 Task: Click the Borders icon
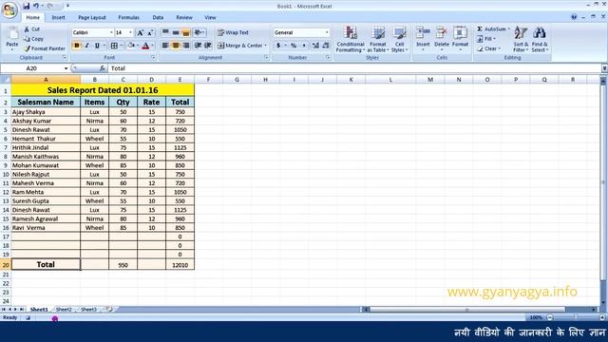(114, 46)
